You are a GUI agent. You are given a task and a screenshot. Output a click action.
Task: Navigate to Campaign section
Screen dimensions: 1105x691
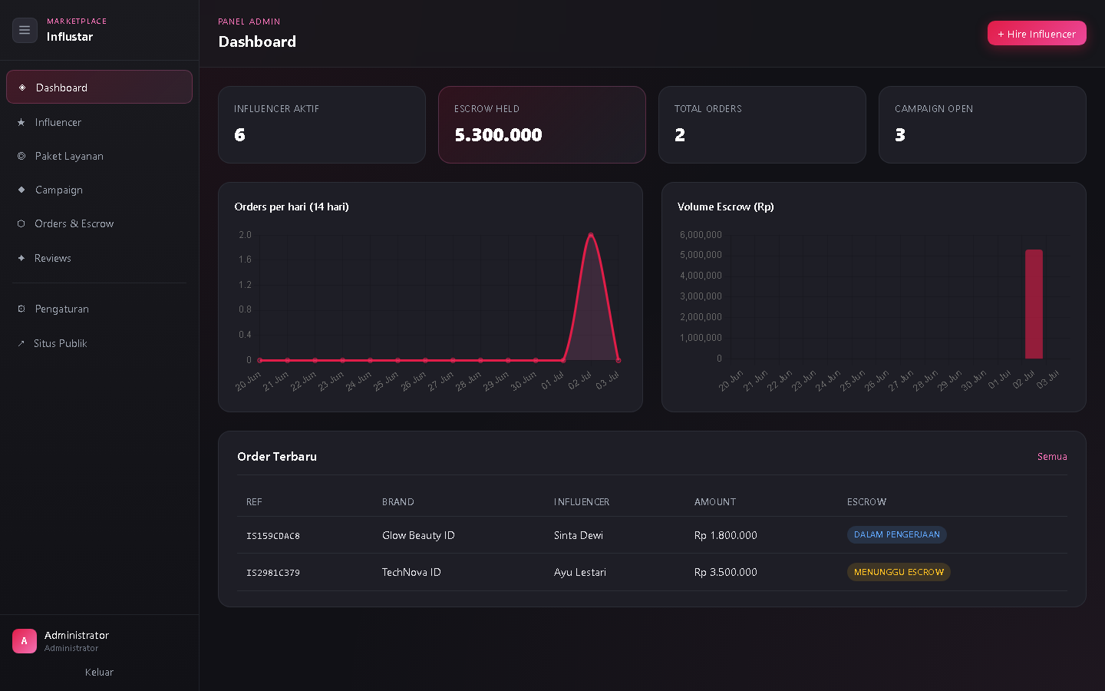coord(99,190)
